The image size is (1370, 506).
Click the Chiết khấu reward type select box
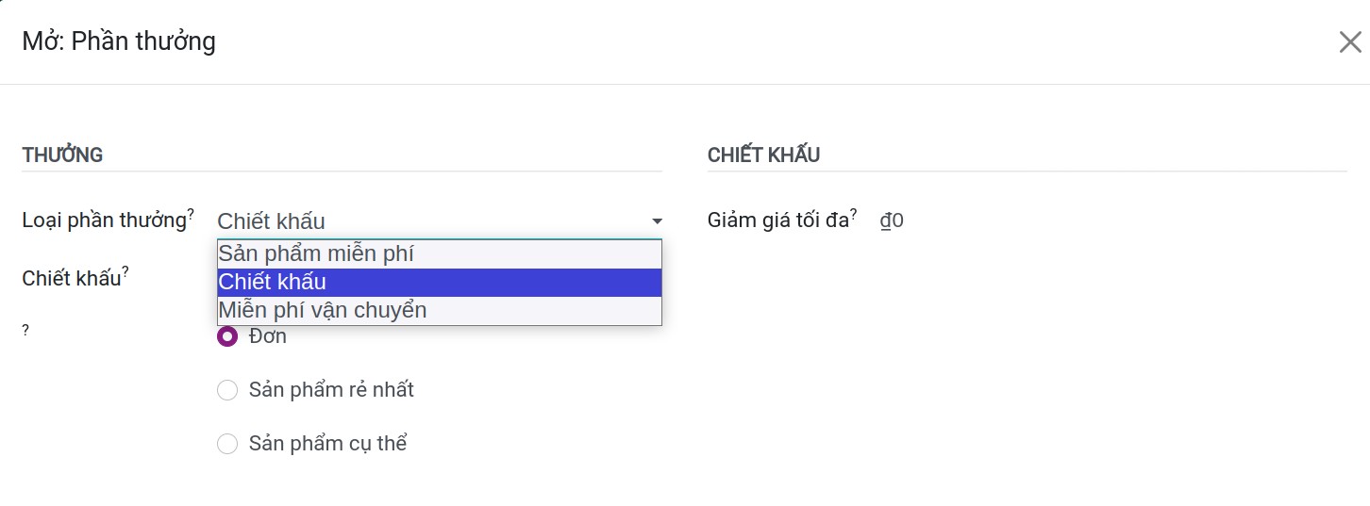pyautogui.click(x=440, y=221)
